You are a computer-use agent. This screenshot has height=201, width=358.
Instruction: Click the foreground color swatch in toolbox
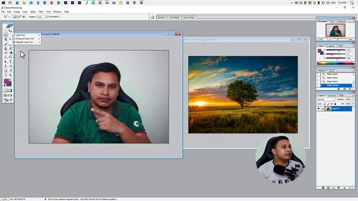point(6,81)
